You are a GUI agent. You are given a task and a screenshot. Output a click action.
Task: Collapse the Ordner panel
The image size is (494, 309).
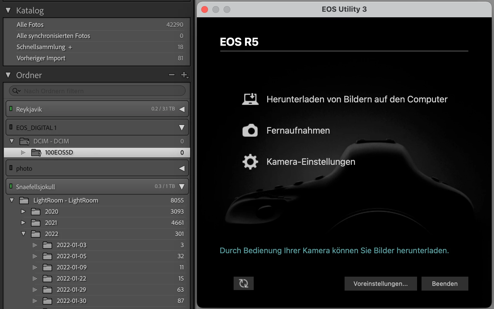pyautogui.click(x=8, y=75)
